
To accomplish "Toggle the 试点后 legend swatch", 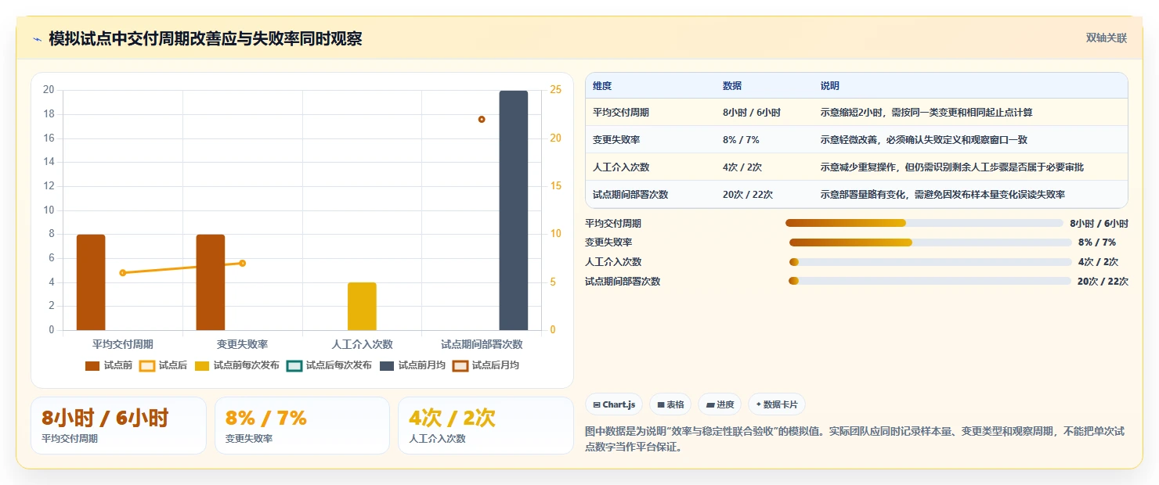I will [x=147, y=365].
